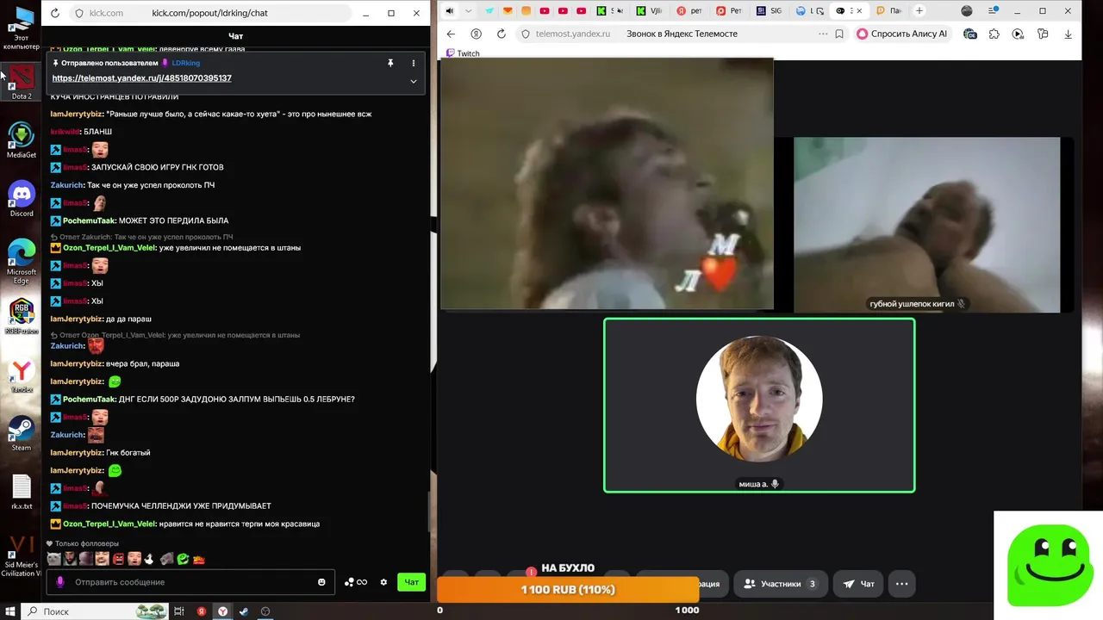Open the address bar three-dots menu

tap(823, 34)
